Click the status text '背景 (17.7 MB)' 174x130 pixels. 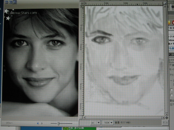(x=122, y=122)
